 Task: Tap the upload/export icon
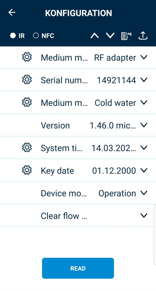point(143,36)
